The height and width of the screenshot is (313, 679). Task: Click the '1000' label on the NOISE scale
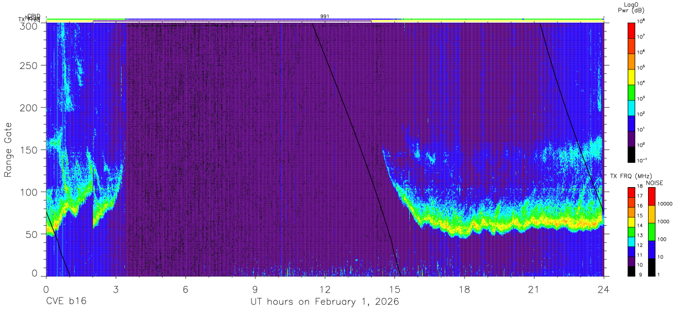662,222
